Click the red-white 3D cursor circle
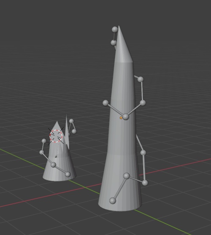 coord(56,136)
